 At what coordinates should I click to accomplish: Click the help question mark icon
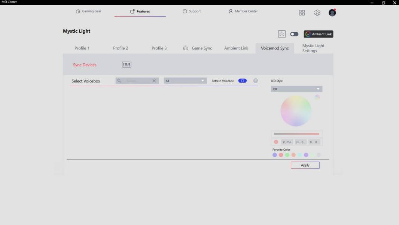pyautogui.click(x=256, y=81)
